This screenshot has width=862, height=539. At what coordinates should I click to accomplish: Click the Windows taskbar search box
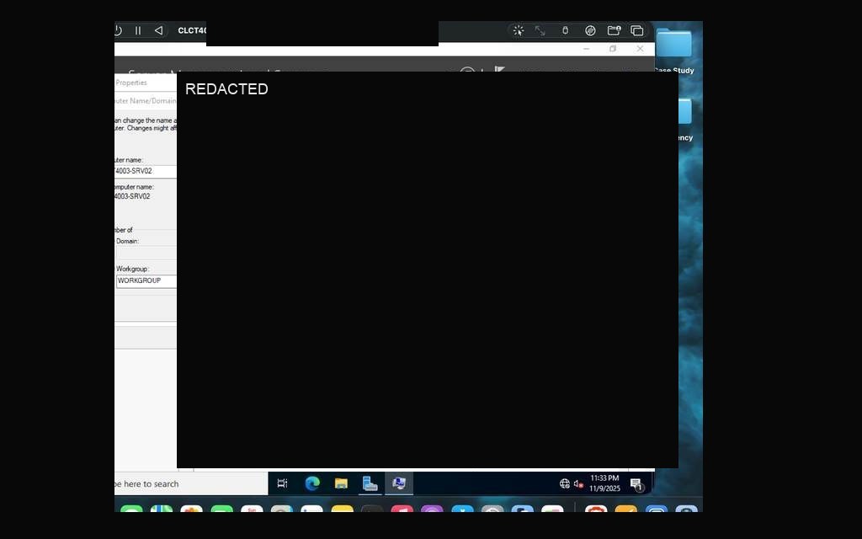(x=191, y=484)
